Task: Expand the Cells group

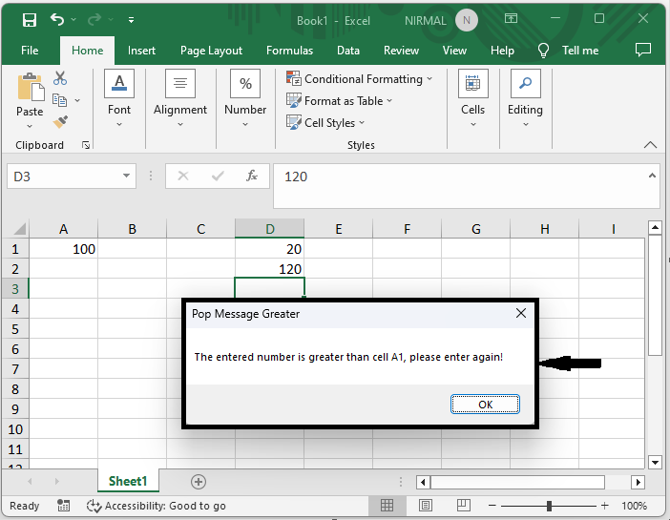Action: tap(472, 99)
